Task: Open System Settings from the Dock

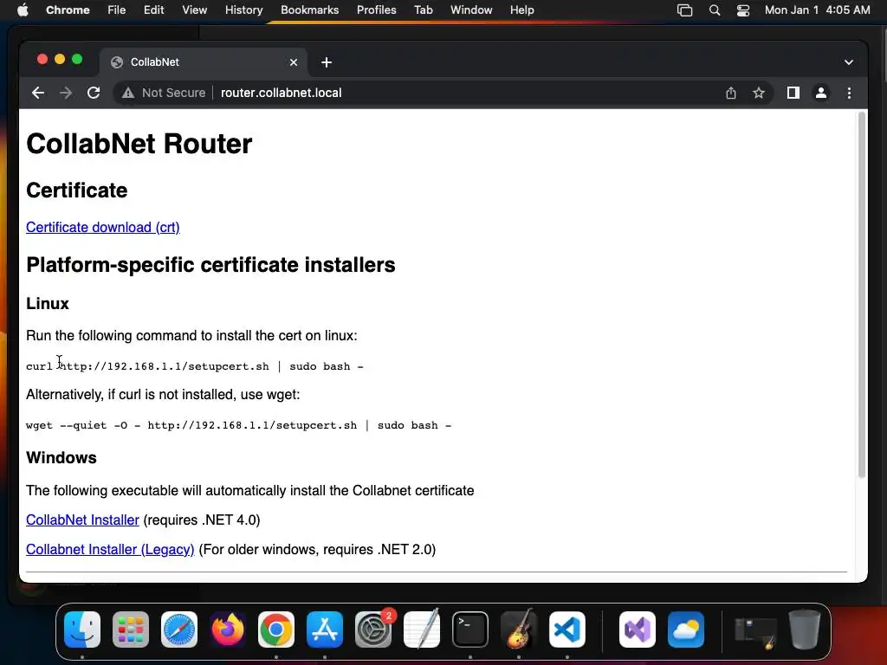Action: tap(373, 629)
